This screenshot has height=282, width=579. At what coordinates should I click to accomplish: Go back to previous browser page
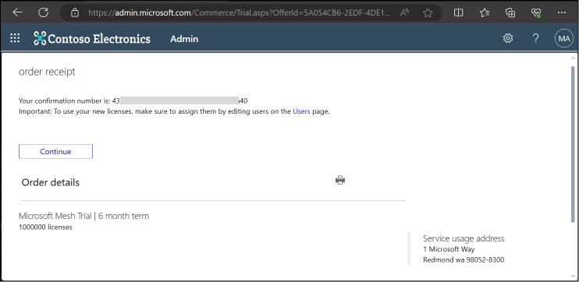point(17,13)
